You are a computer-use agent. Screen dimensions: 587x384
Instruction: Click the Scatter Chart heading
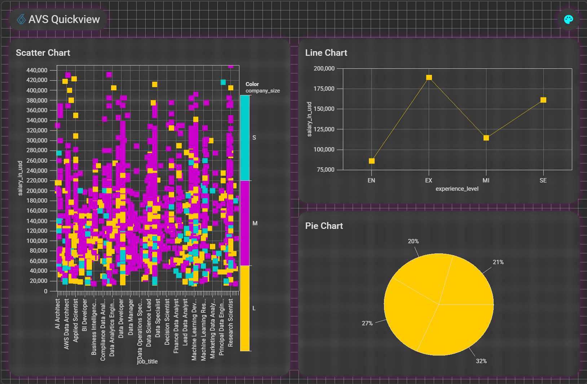(x=43, y=53)
